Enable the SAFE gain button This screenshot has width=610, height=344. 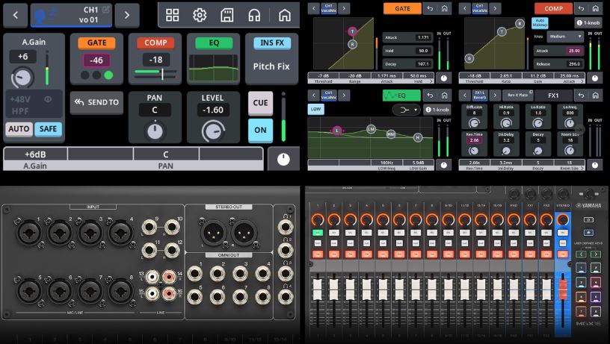(x=48, y=129)
